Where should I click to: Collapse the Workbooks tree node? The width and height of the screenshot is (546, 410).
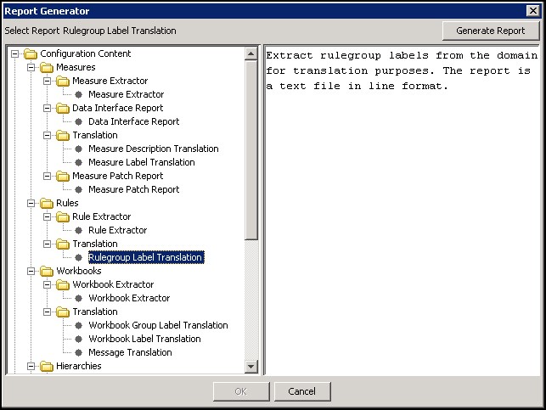coord(31,271)
